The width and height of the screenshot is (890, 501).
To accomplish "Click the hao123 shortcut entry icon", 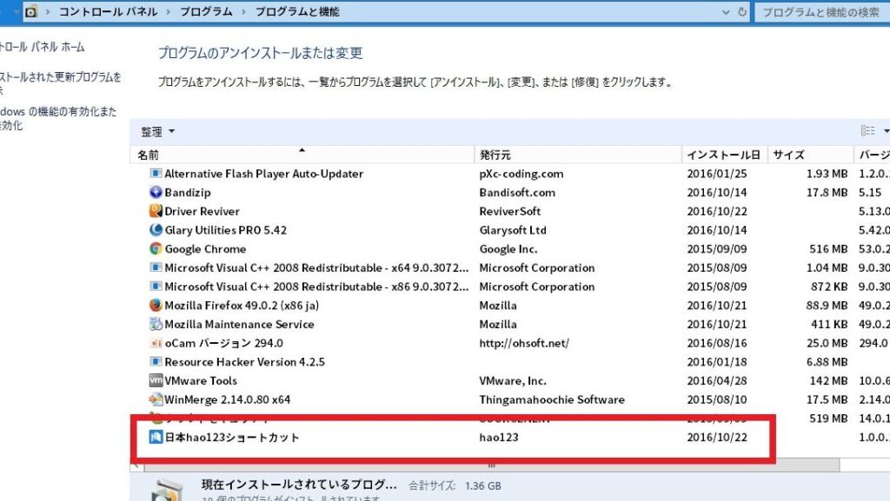I will tap(156, 438).
